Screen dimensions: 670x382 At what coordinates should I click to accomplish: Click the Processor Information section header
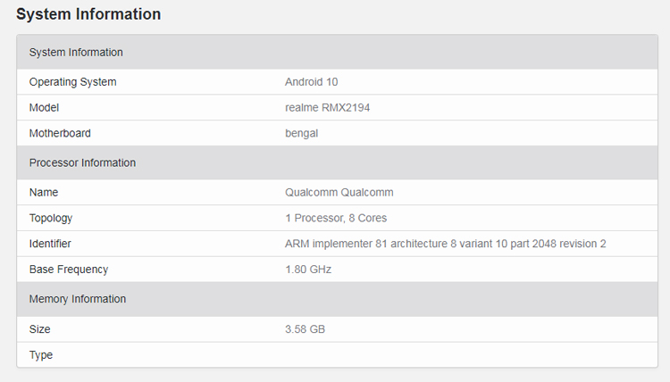click(x=82, y=162)
